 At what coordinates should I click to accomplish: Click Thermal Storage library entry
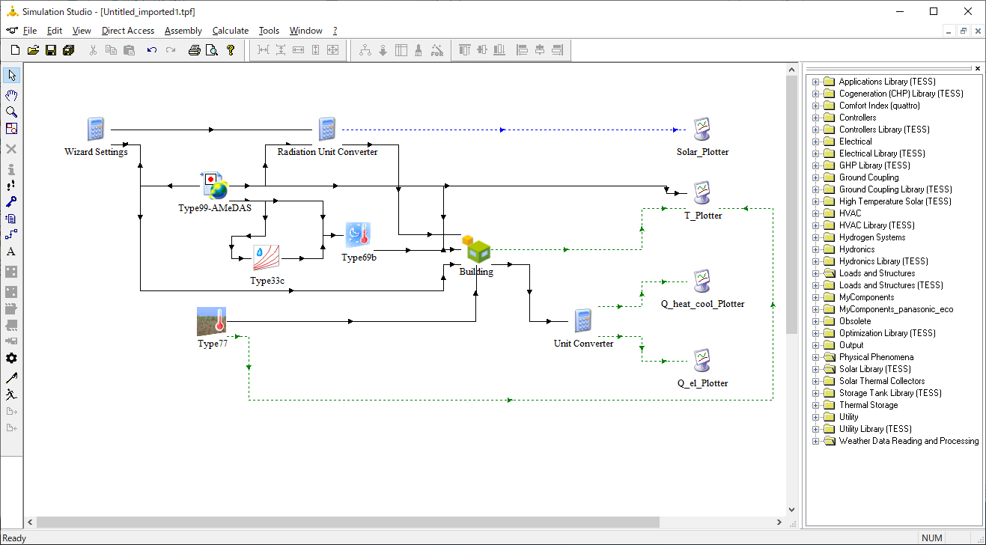[868, 405]
